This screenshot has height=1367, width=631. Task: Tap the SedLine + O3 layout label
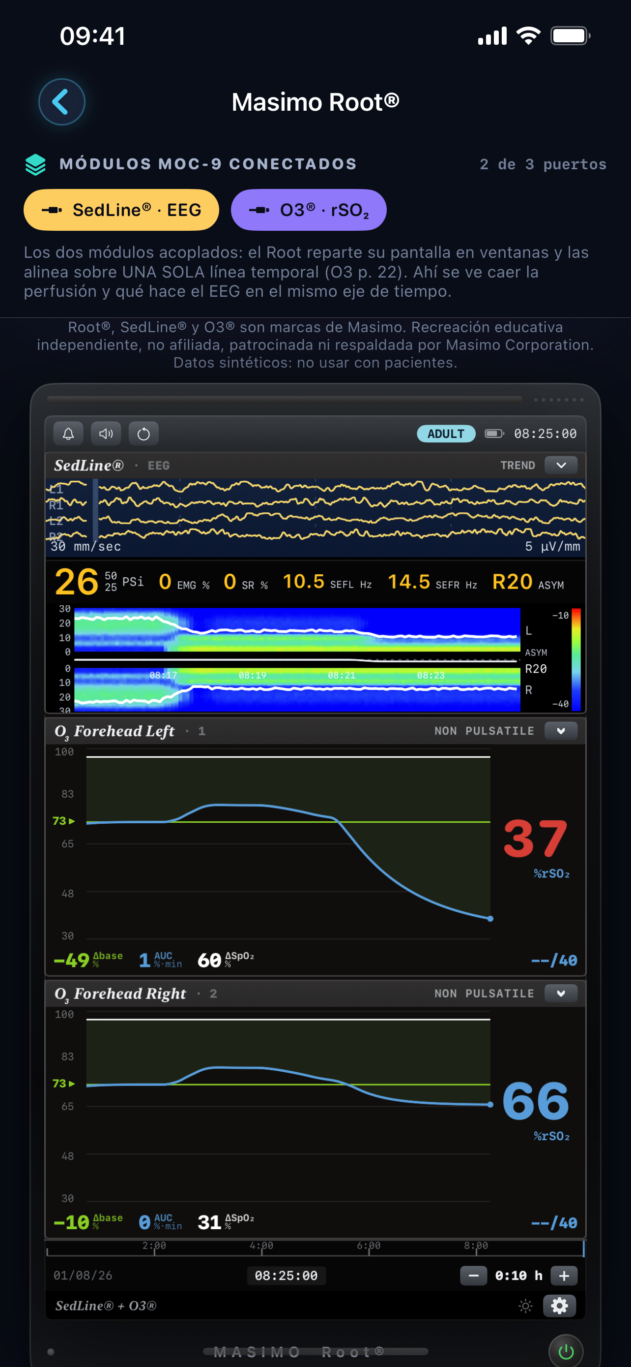106,1306
